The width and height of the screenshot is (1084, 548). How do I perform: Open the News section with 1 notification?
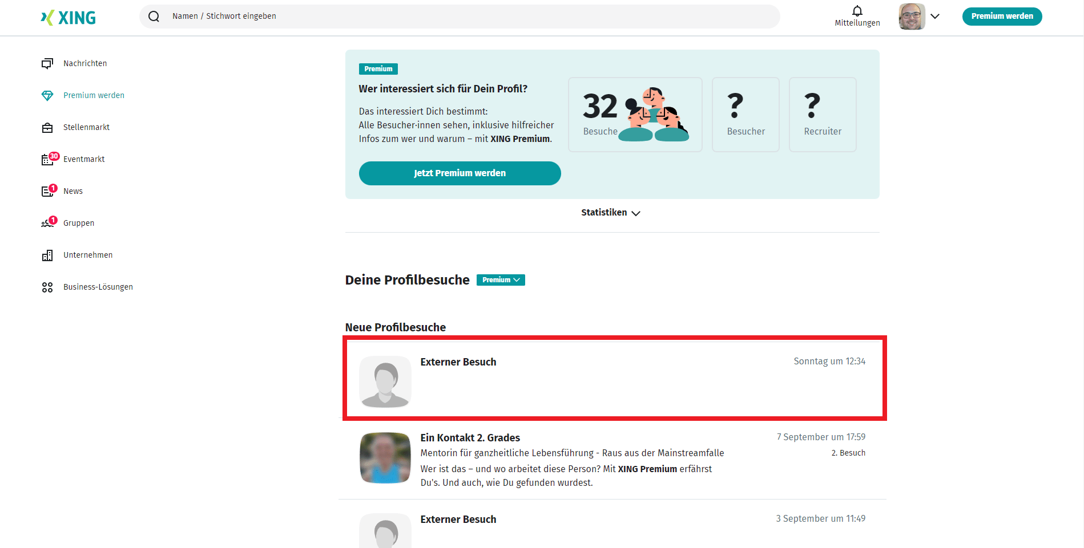pyautogui.click(x=73, y=191)
